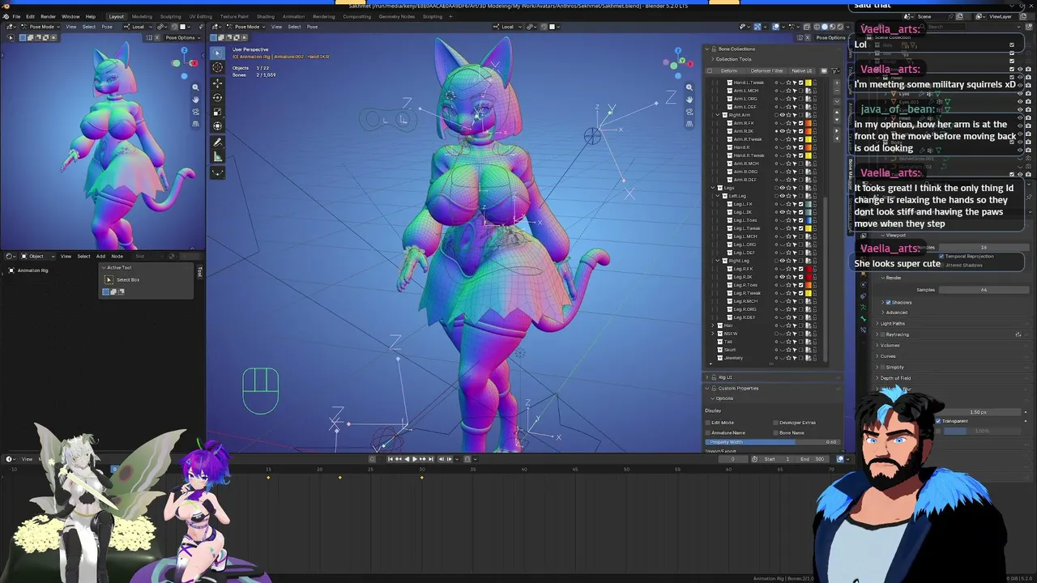Remove the bone collection with minus icon
Viewport: 1037px width, 583px height.
837,91
